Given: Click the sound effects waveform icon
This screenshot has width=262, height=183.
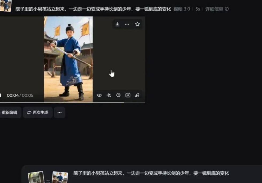Looking at the screenshot, I should click(109, 95).
